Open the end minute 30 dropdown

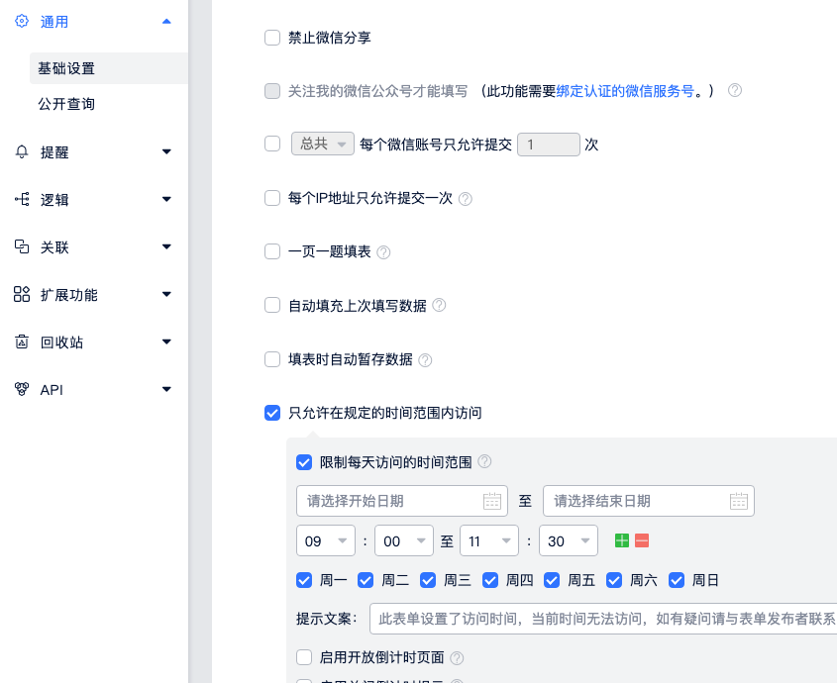568,540
